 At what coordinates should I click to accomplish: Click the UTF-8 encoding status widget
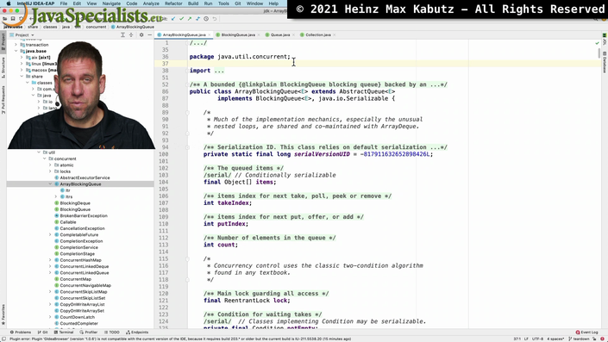tap(537, 339)
